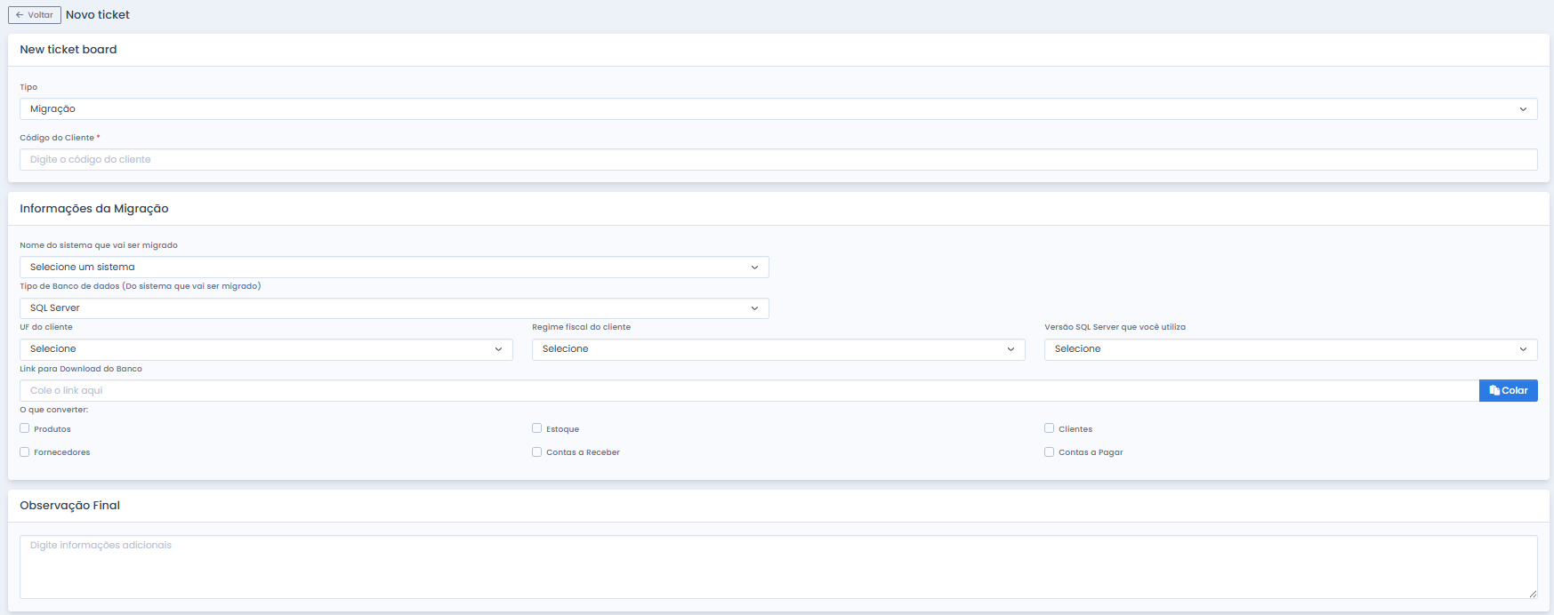Click the Código do Cliente input field

(x=777, y=159)
